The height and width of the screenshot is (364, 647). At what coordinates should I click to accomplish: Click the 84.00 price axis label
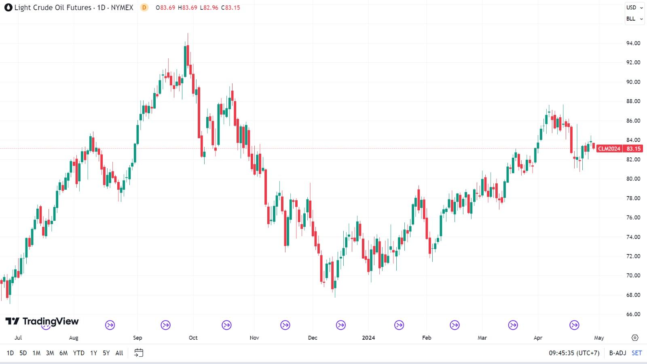pyautogui.click(x=633, y=140)
